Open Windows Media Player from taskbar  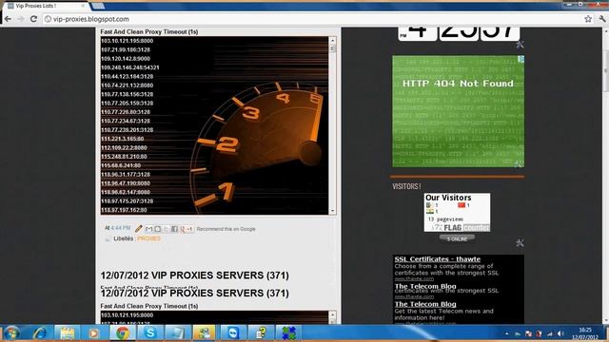[x=93, y=333]
